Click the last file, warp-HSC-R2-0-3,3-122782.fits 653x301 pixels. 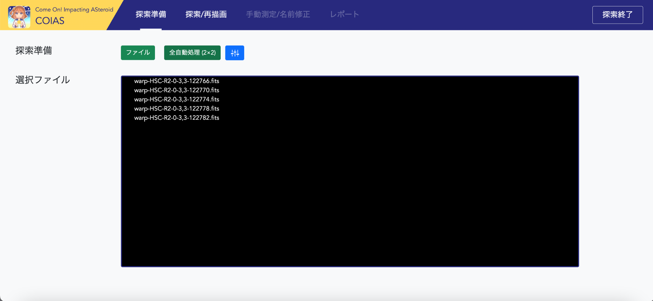click(177, 118)
